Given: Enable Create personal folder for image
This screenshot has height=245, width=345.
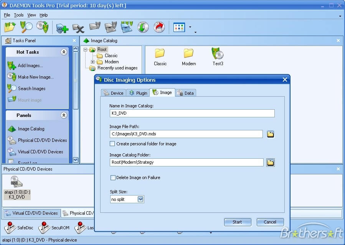Looking at the screenshot, I should click(x=112, y=144).
